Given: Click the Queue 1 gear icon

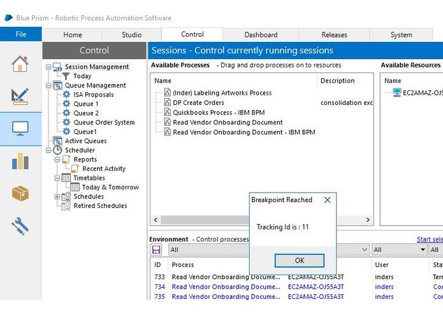Looking at the screenshot, I should coord(66,104).
